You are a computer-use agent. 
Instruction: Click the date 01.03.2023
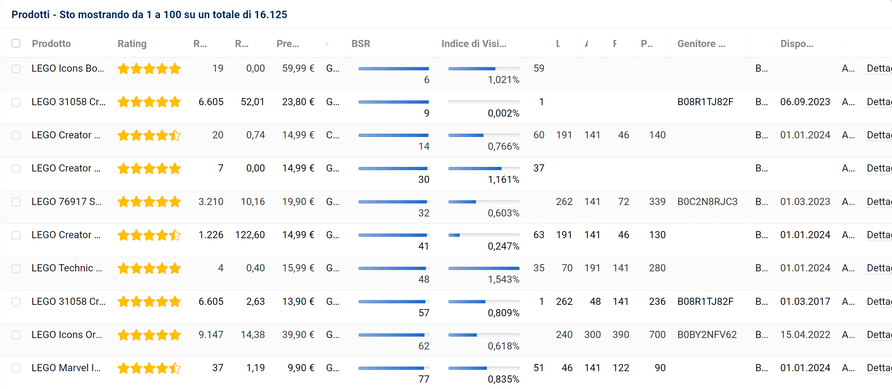tap(805, 202)
